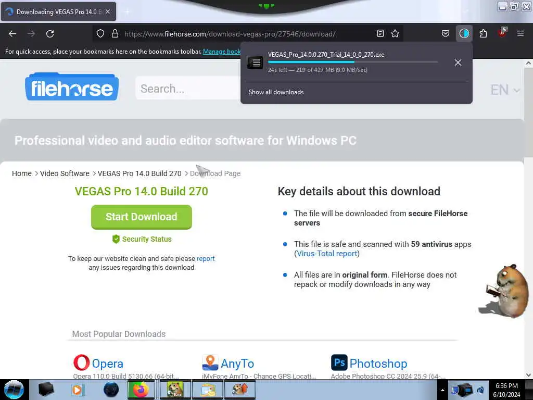Viewport: 533px width, 400px height.
Task: Open the red uBlock extension icon
Action: click(x=502, y=33)
